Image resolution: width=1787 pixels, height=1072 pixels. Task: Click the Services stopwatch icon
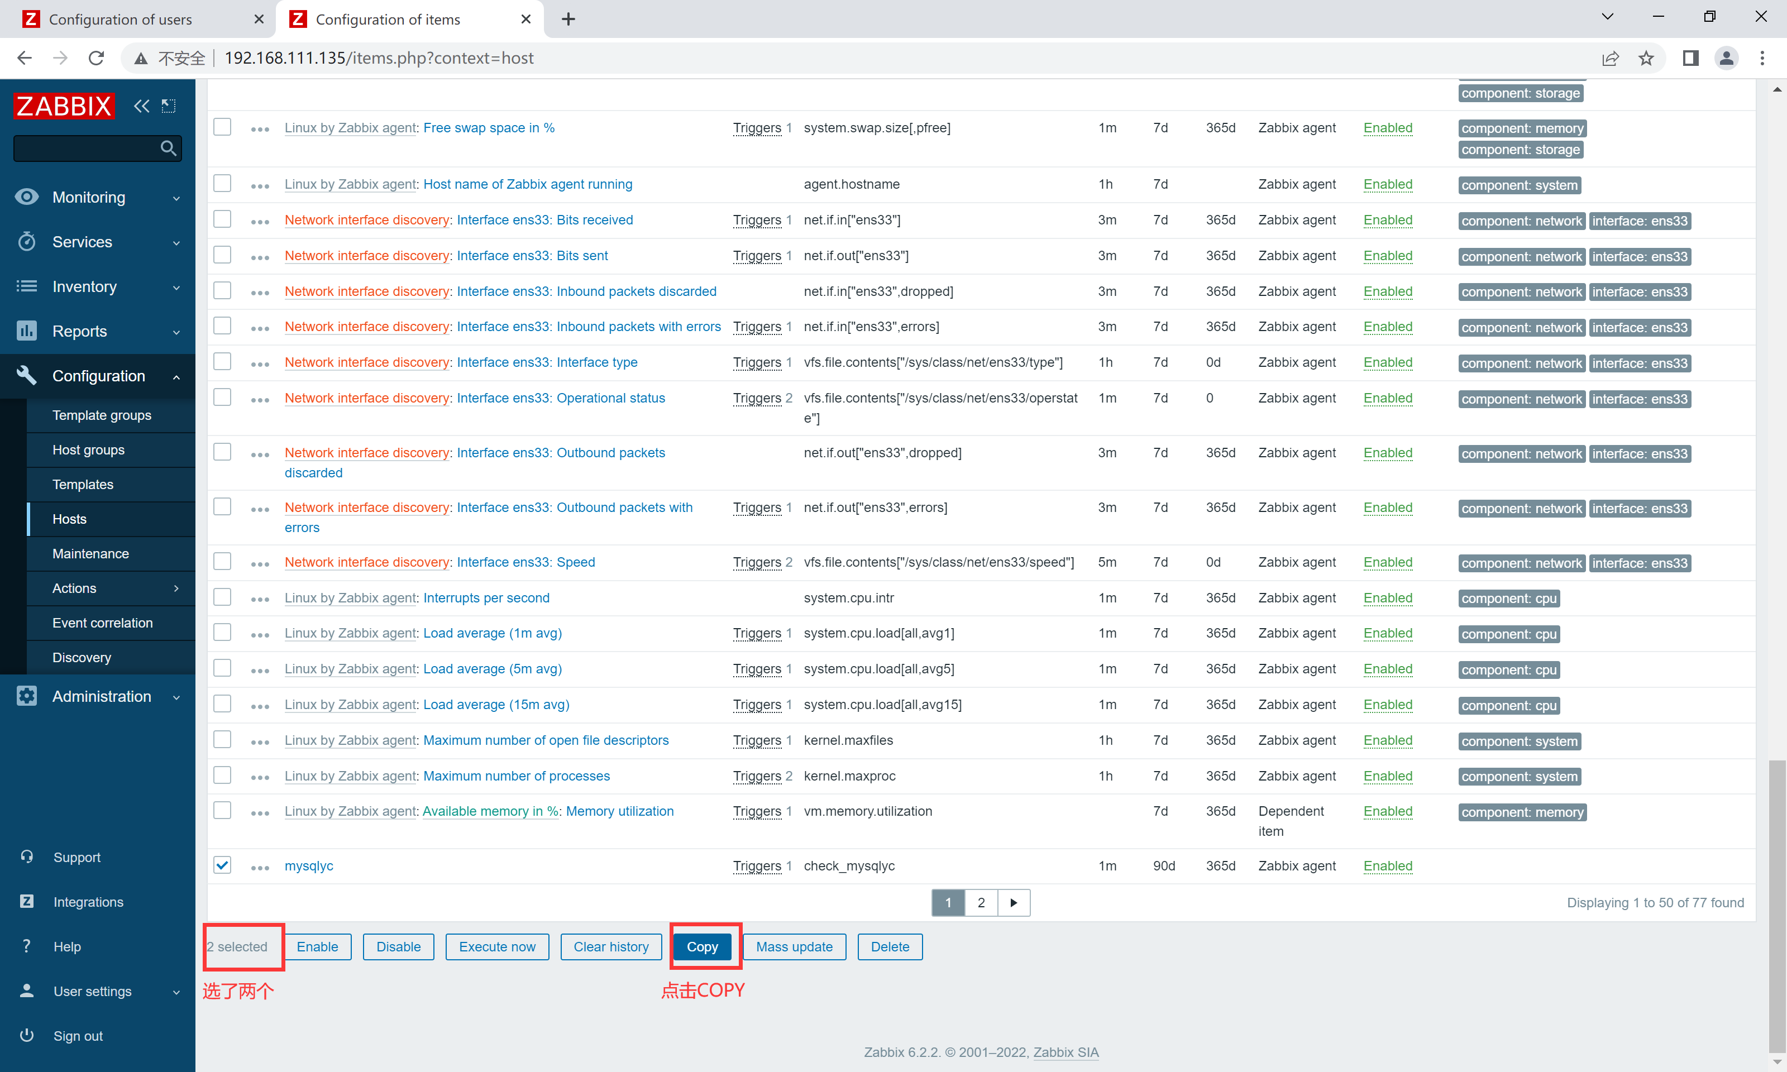(27, 242)
